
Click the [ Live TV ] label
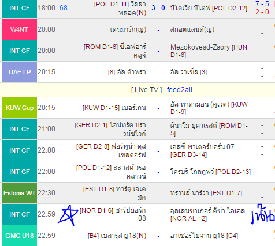[x=147, y=90]
